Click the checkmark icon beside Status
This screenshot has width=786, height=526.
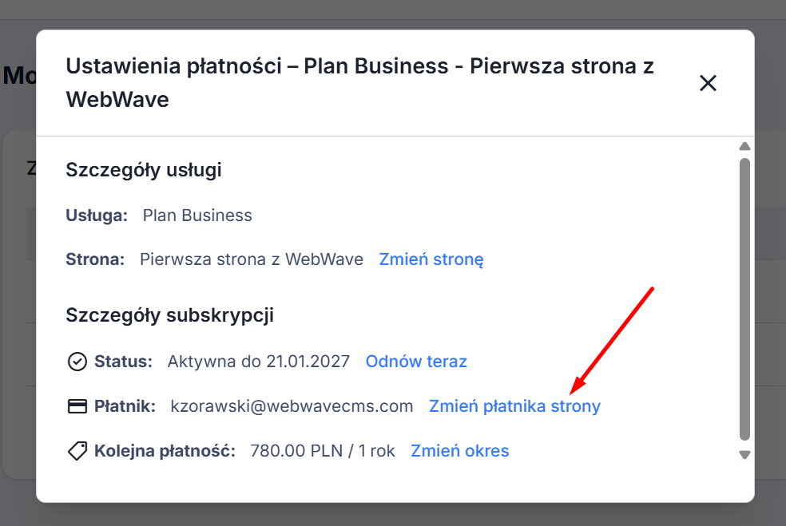click(77, 362)
